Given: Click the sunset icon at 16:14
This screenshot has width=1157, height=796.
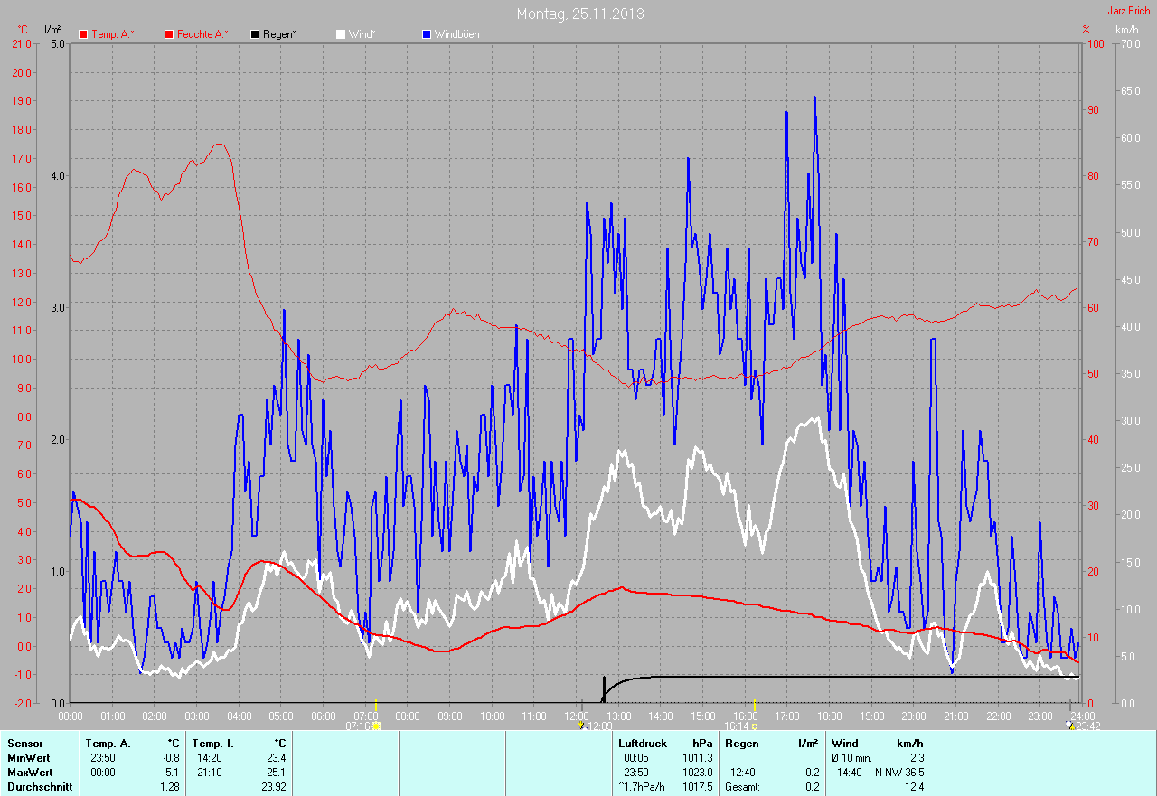Looking at the screenshot, I should (754, 726).
